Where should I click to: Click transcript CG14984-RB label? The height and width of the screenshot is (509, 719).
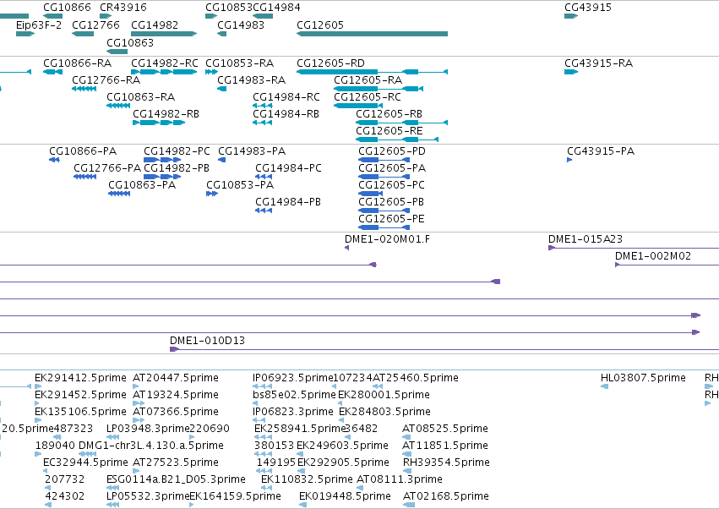(286, 114)
